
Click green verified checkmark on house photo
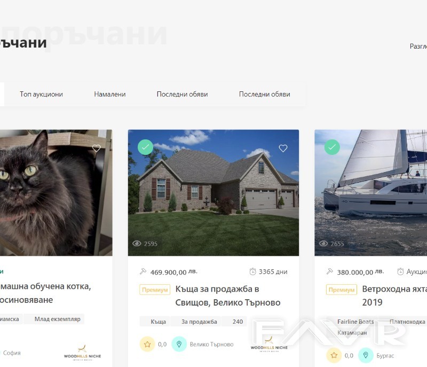[145, 147]
